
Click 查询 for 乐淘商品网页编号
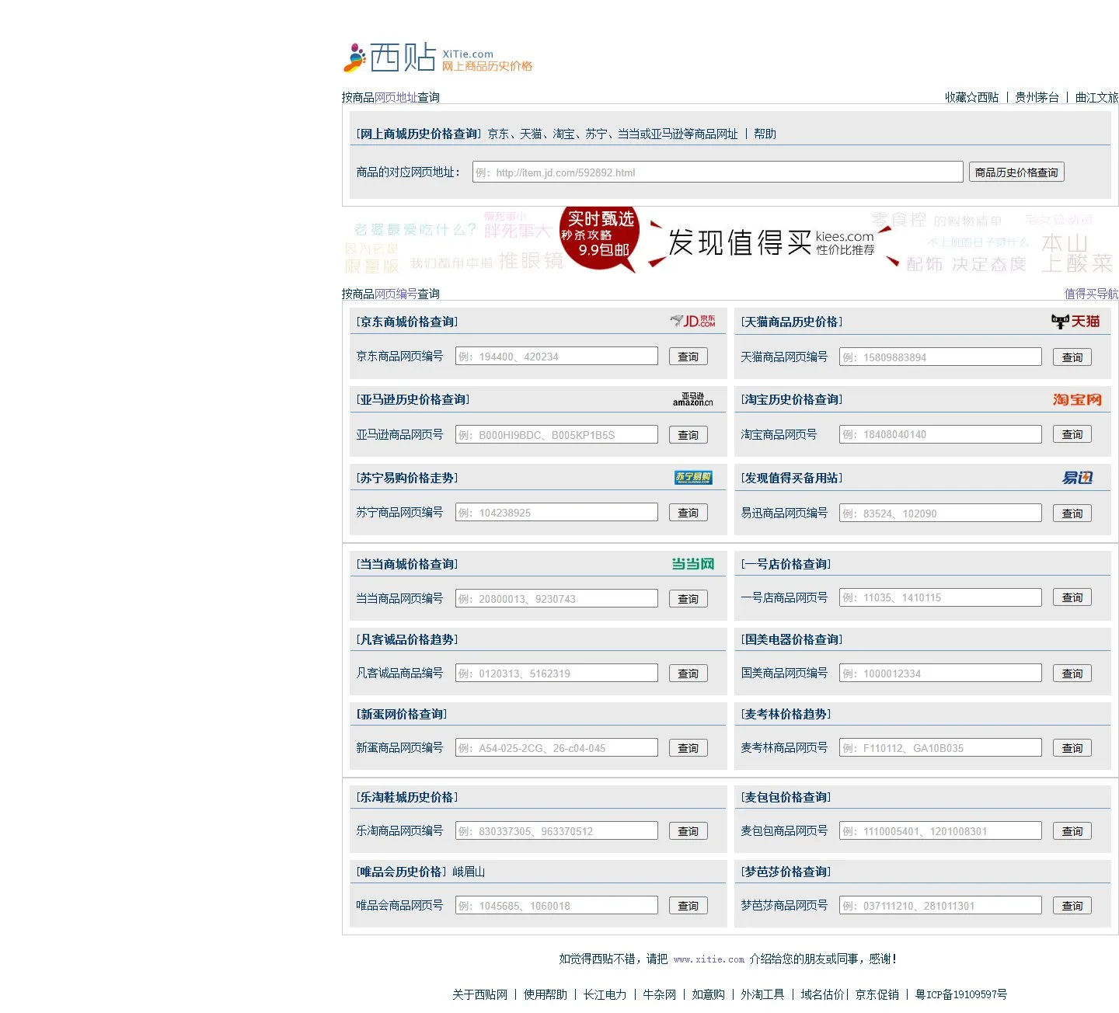[x=688, y=831]
